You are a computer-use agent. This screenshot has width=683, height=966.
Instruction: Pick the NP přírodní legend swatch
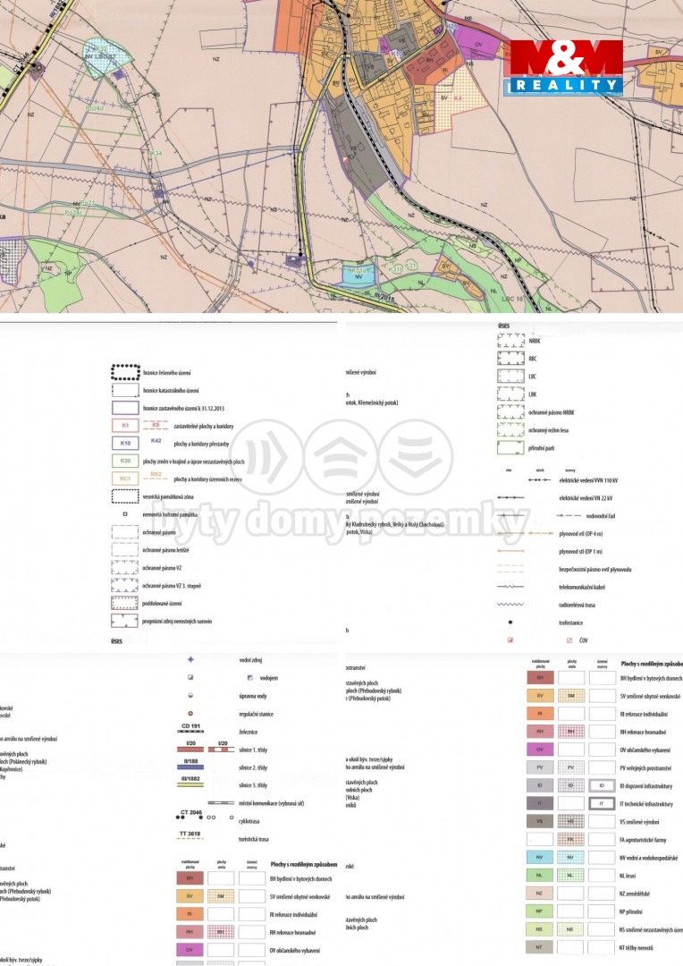tap(540, 911)
